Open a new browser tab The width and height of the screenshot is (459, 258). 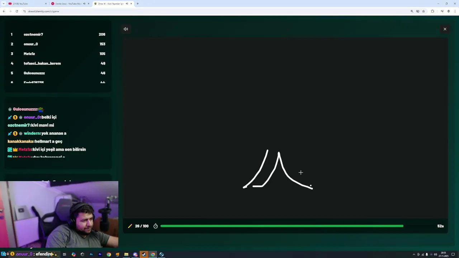tap(138, 4)
